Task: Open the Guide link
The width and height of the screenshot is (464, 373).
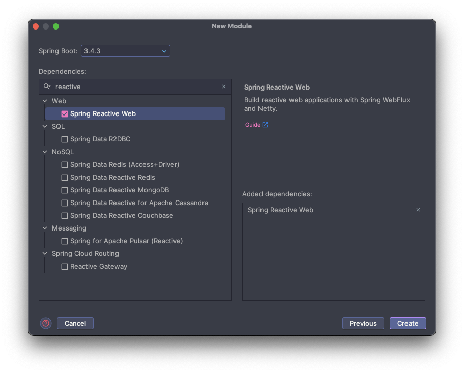Action: [252, 125]
